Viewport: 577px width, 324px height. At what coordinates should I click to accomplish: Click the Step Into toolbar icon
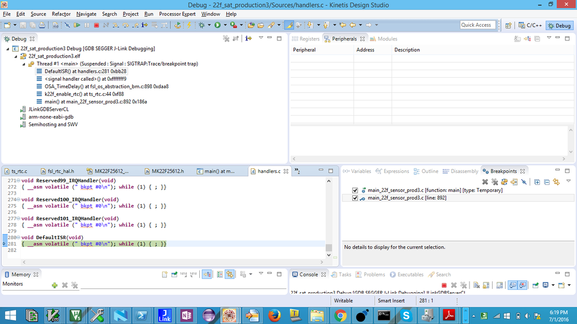point(116,25)
